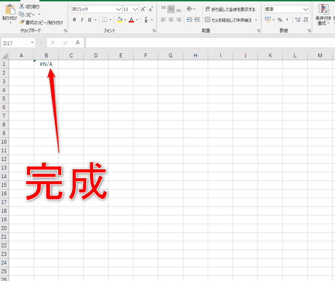335x281 pixels.
Task: Open the Name Box dropdown arrow
Action: click(32, 43)
